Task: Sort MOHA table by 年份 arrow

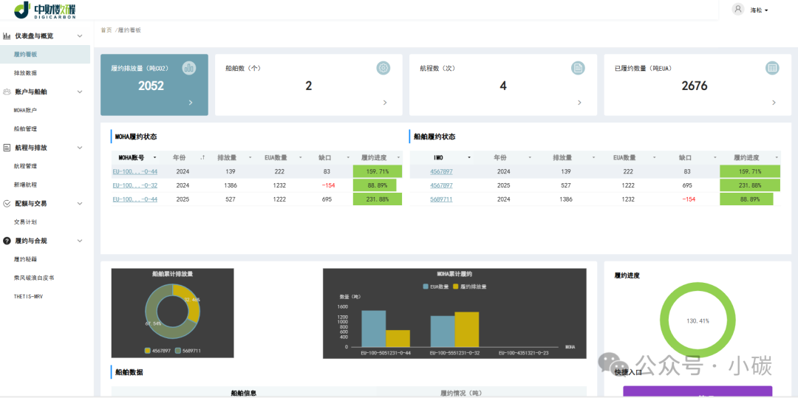Action: click(x=203, y=157)
